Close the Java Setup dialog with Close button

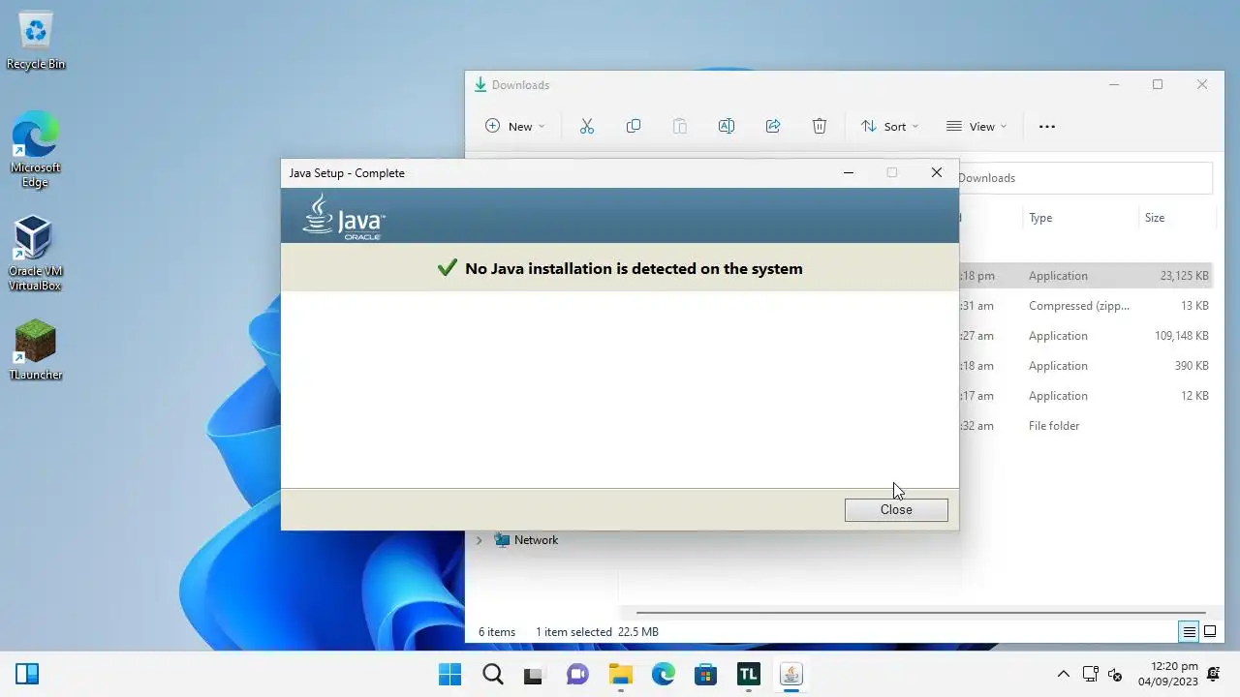click(x=896, y=509)
